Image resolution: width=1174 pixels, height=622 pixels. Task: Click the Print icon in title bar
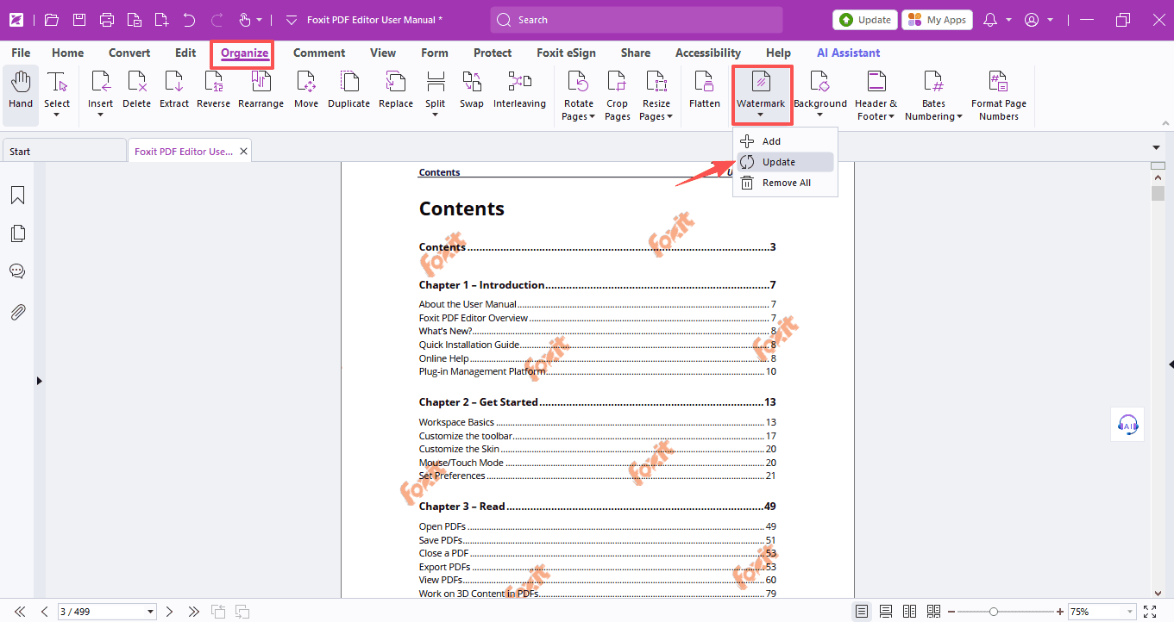107,20
